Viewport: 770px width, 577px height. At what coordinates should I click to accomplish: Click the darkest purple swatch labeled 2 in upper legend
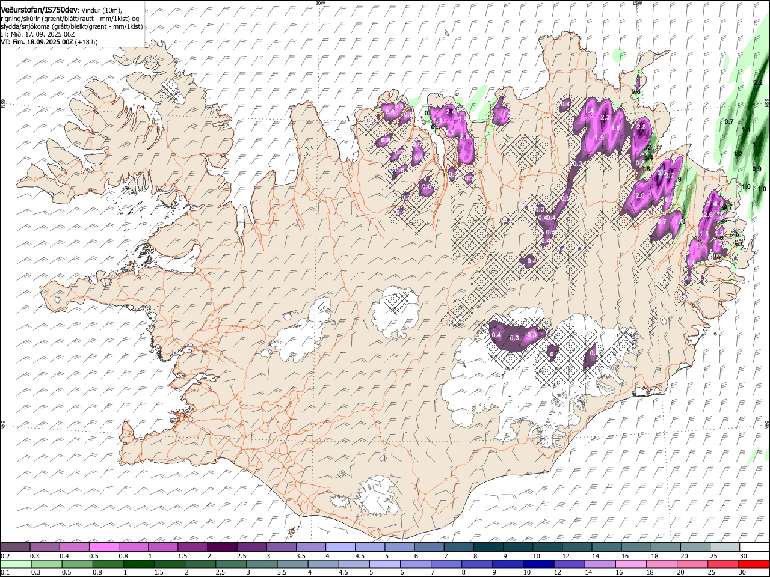(x=222, y=548)
